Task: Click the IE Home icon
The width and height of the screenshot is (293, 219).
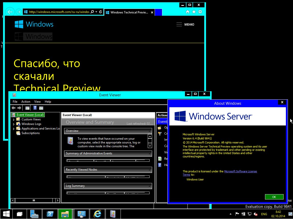Action: point(188,12)
